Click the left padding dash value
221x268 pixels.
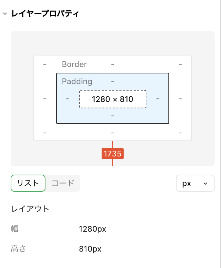point(68,98)
